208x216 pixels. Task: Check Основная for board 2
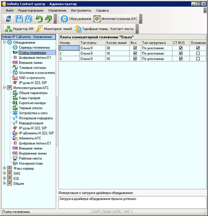[x=198, y=53]
